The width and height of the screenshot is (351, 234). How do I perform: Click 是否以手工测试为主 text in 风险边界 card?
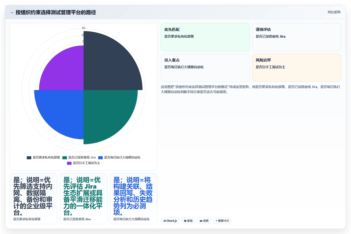click(270, 67)
